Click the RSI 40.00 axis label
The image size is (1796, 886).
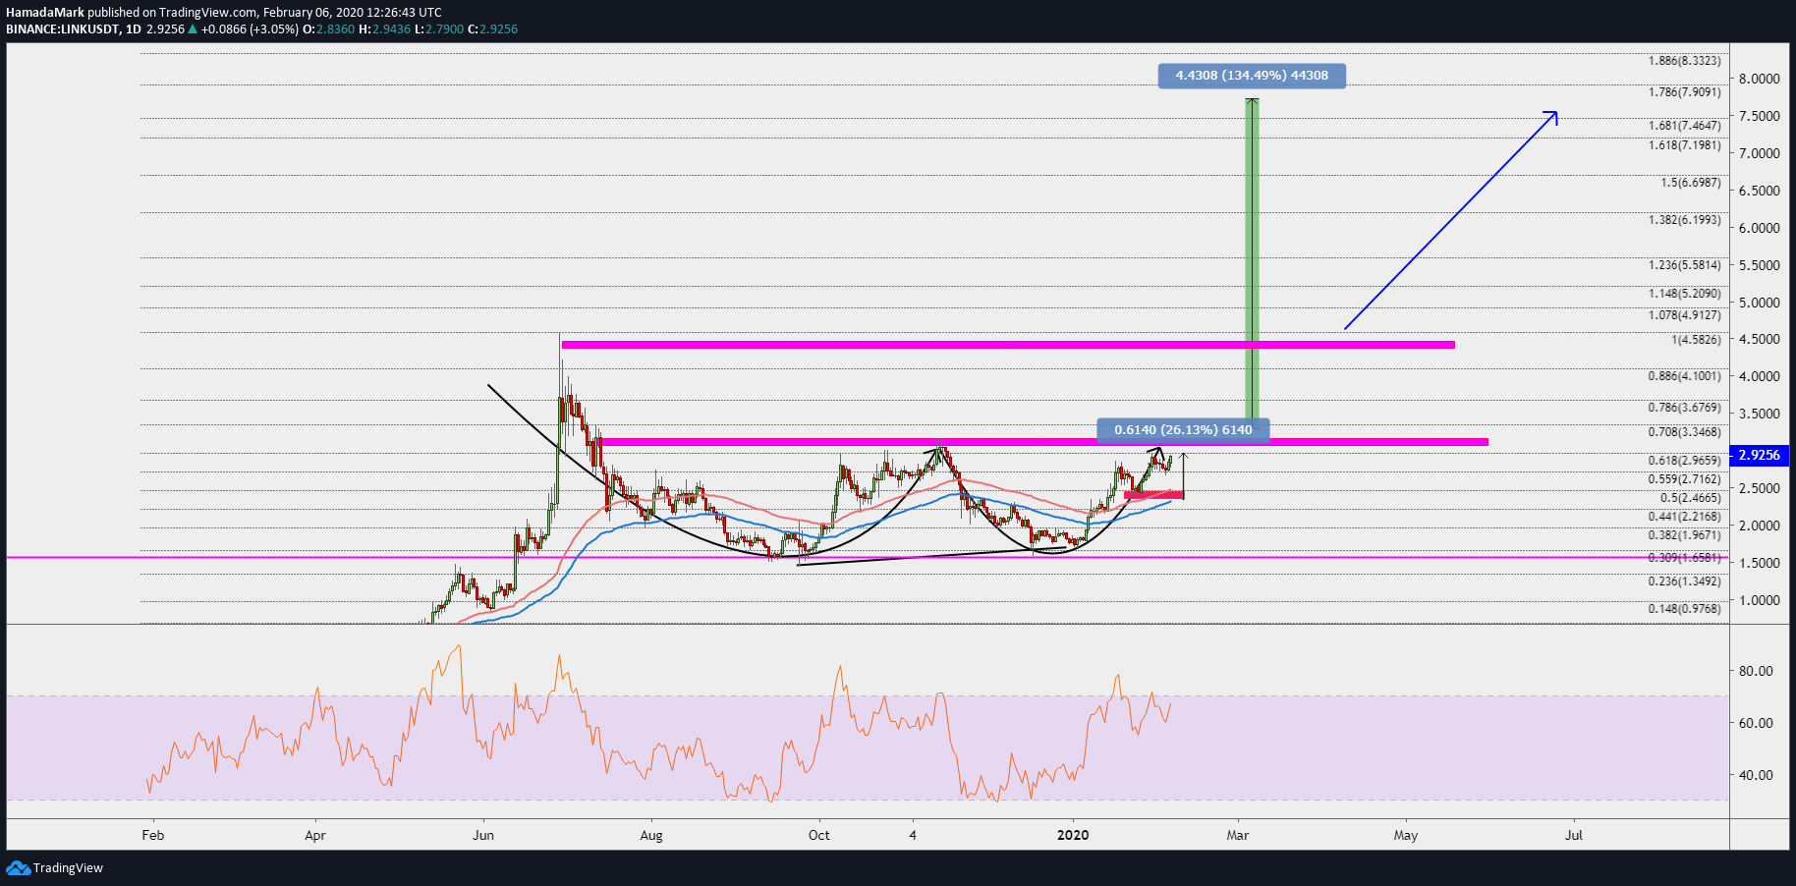(1756, 775)
